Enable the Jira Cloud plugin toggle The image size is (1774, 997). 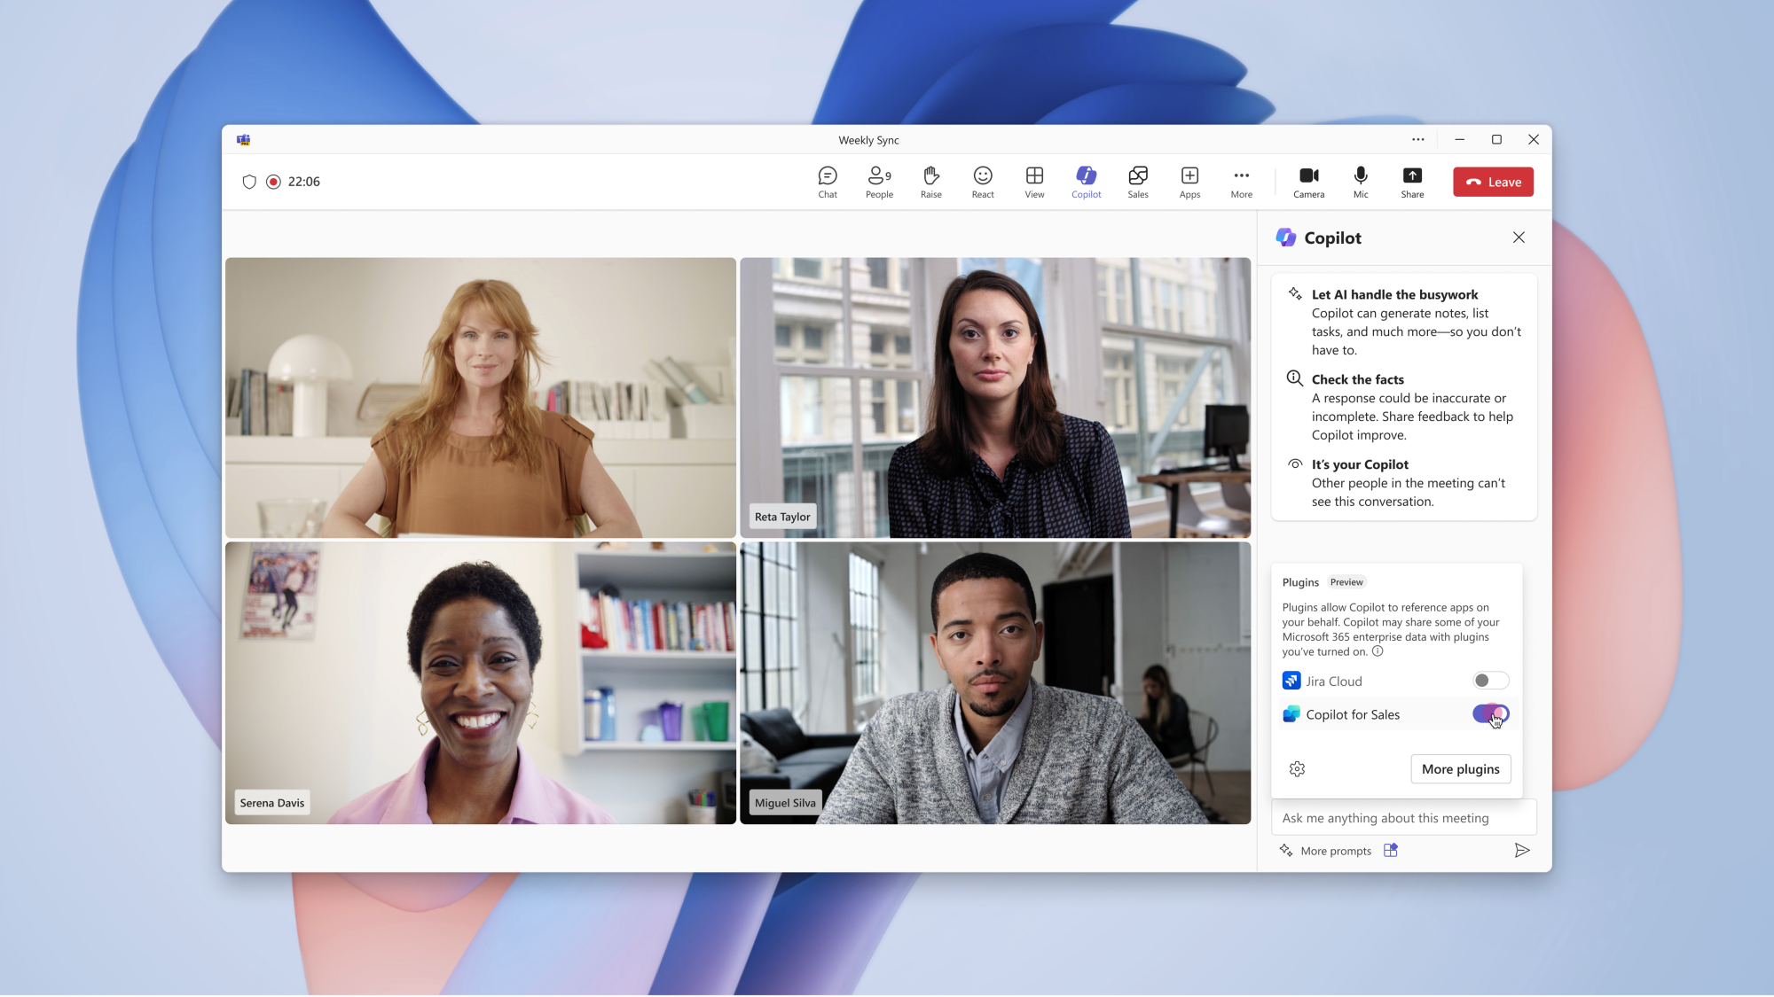click(x=1490, y=681)
